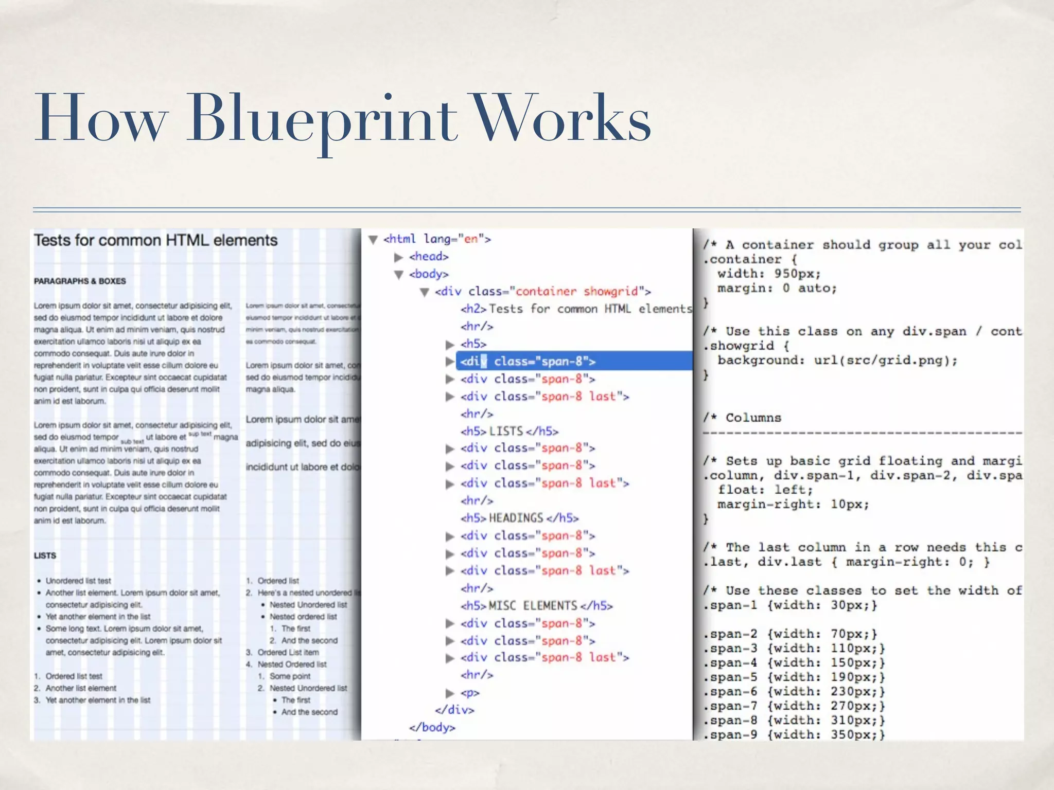Viewport: 1054px width, 790px height.
Task: Select span-8 div directly under MISC ELEMENTS
Action: click(x=528, y=623)
